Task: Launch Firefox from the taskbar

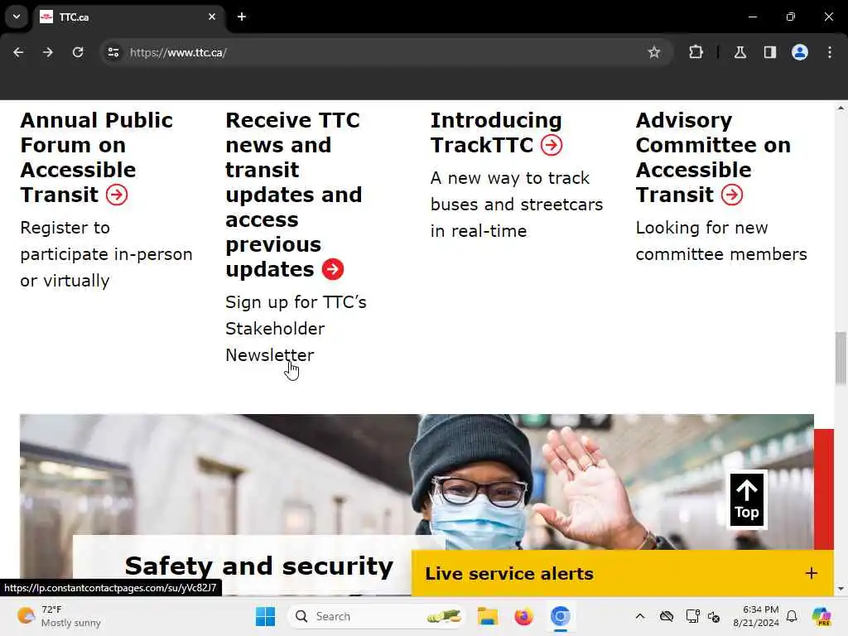Action: pyautogui.click(x=523, y=616)
